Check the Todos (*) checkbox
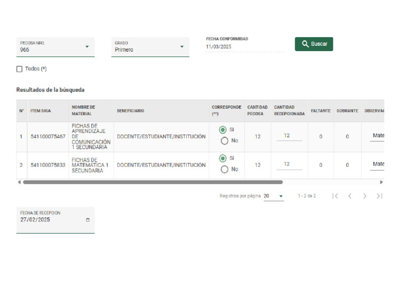 point(20,69)
